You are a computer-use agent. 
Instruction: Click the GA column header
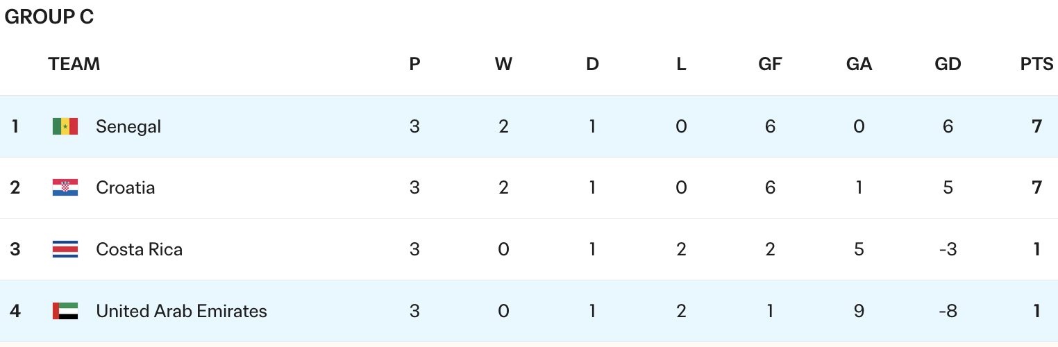(x=859, y=65)
